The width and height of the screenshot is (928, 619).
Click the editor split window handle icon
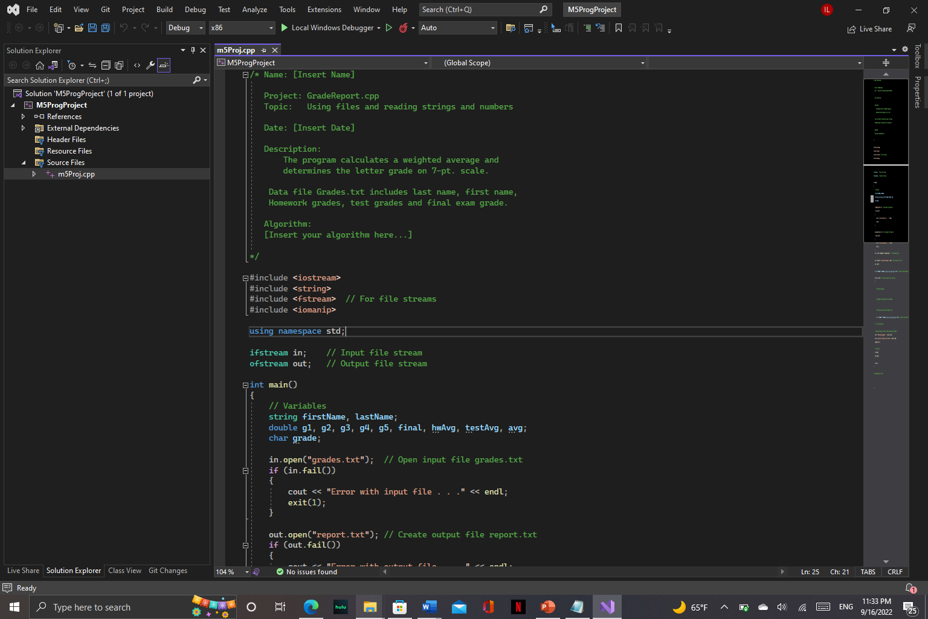point(886,63)
